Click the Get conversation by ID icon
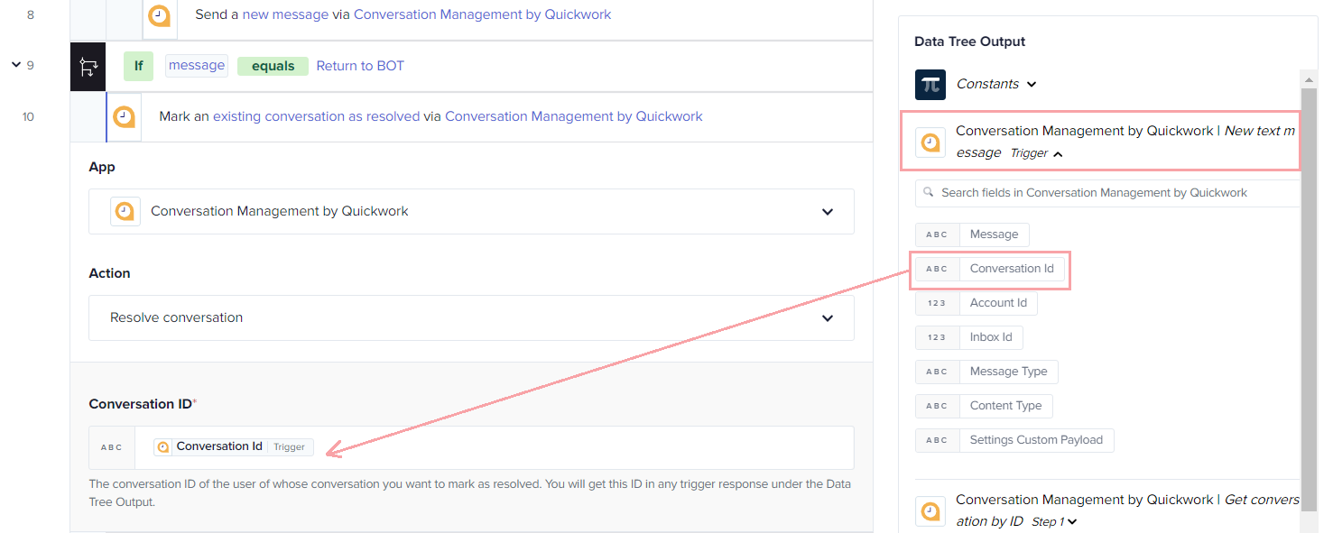The image size is (1333, 533). [x=930, y=511]
